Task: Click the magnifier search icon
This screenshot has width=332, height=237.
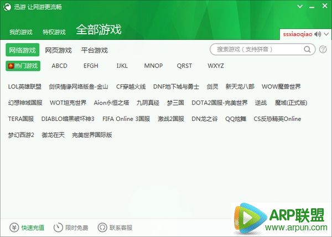Action: pos(307,50)
